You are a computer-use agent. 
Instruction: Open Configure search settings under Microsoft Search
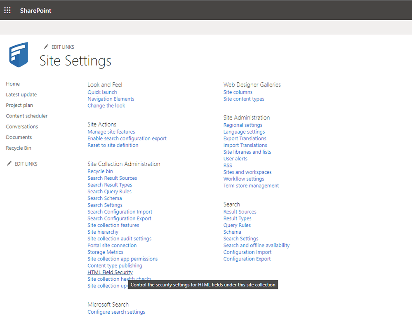coord(116,312)
